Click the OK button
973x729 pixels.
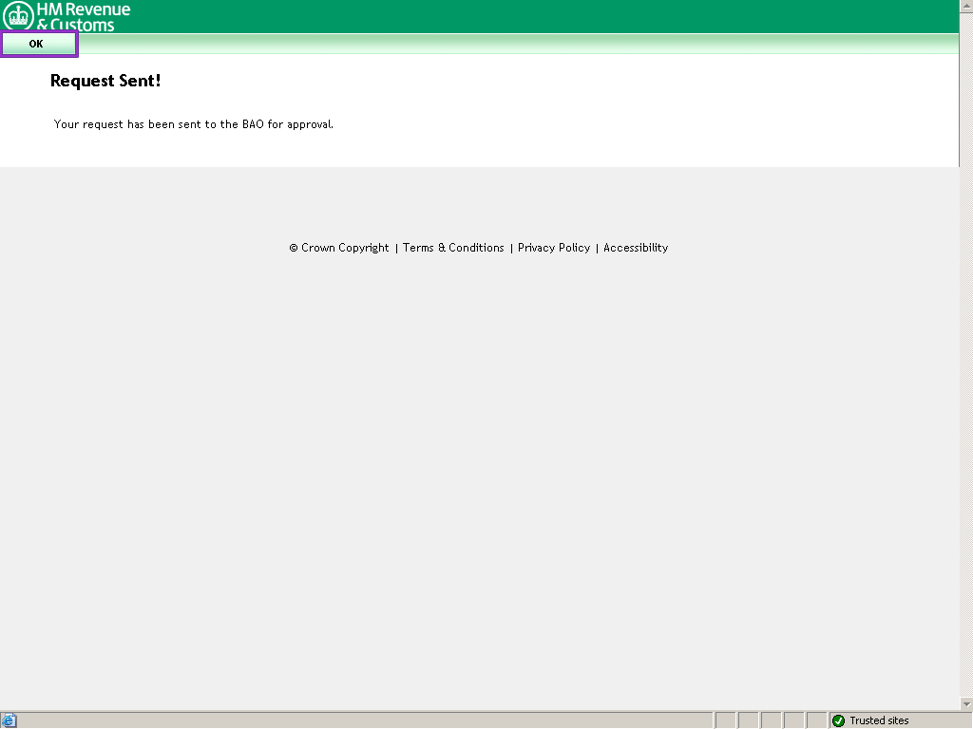38,44
